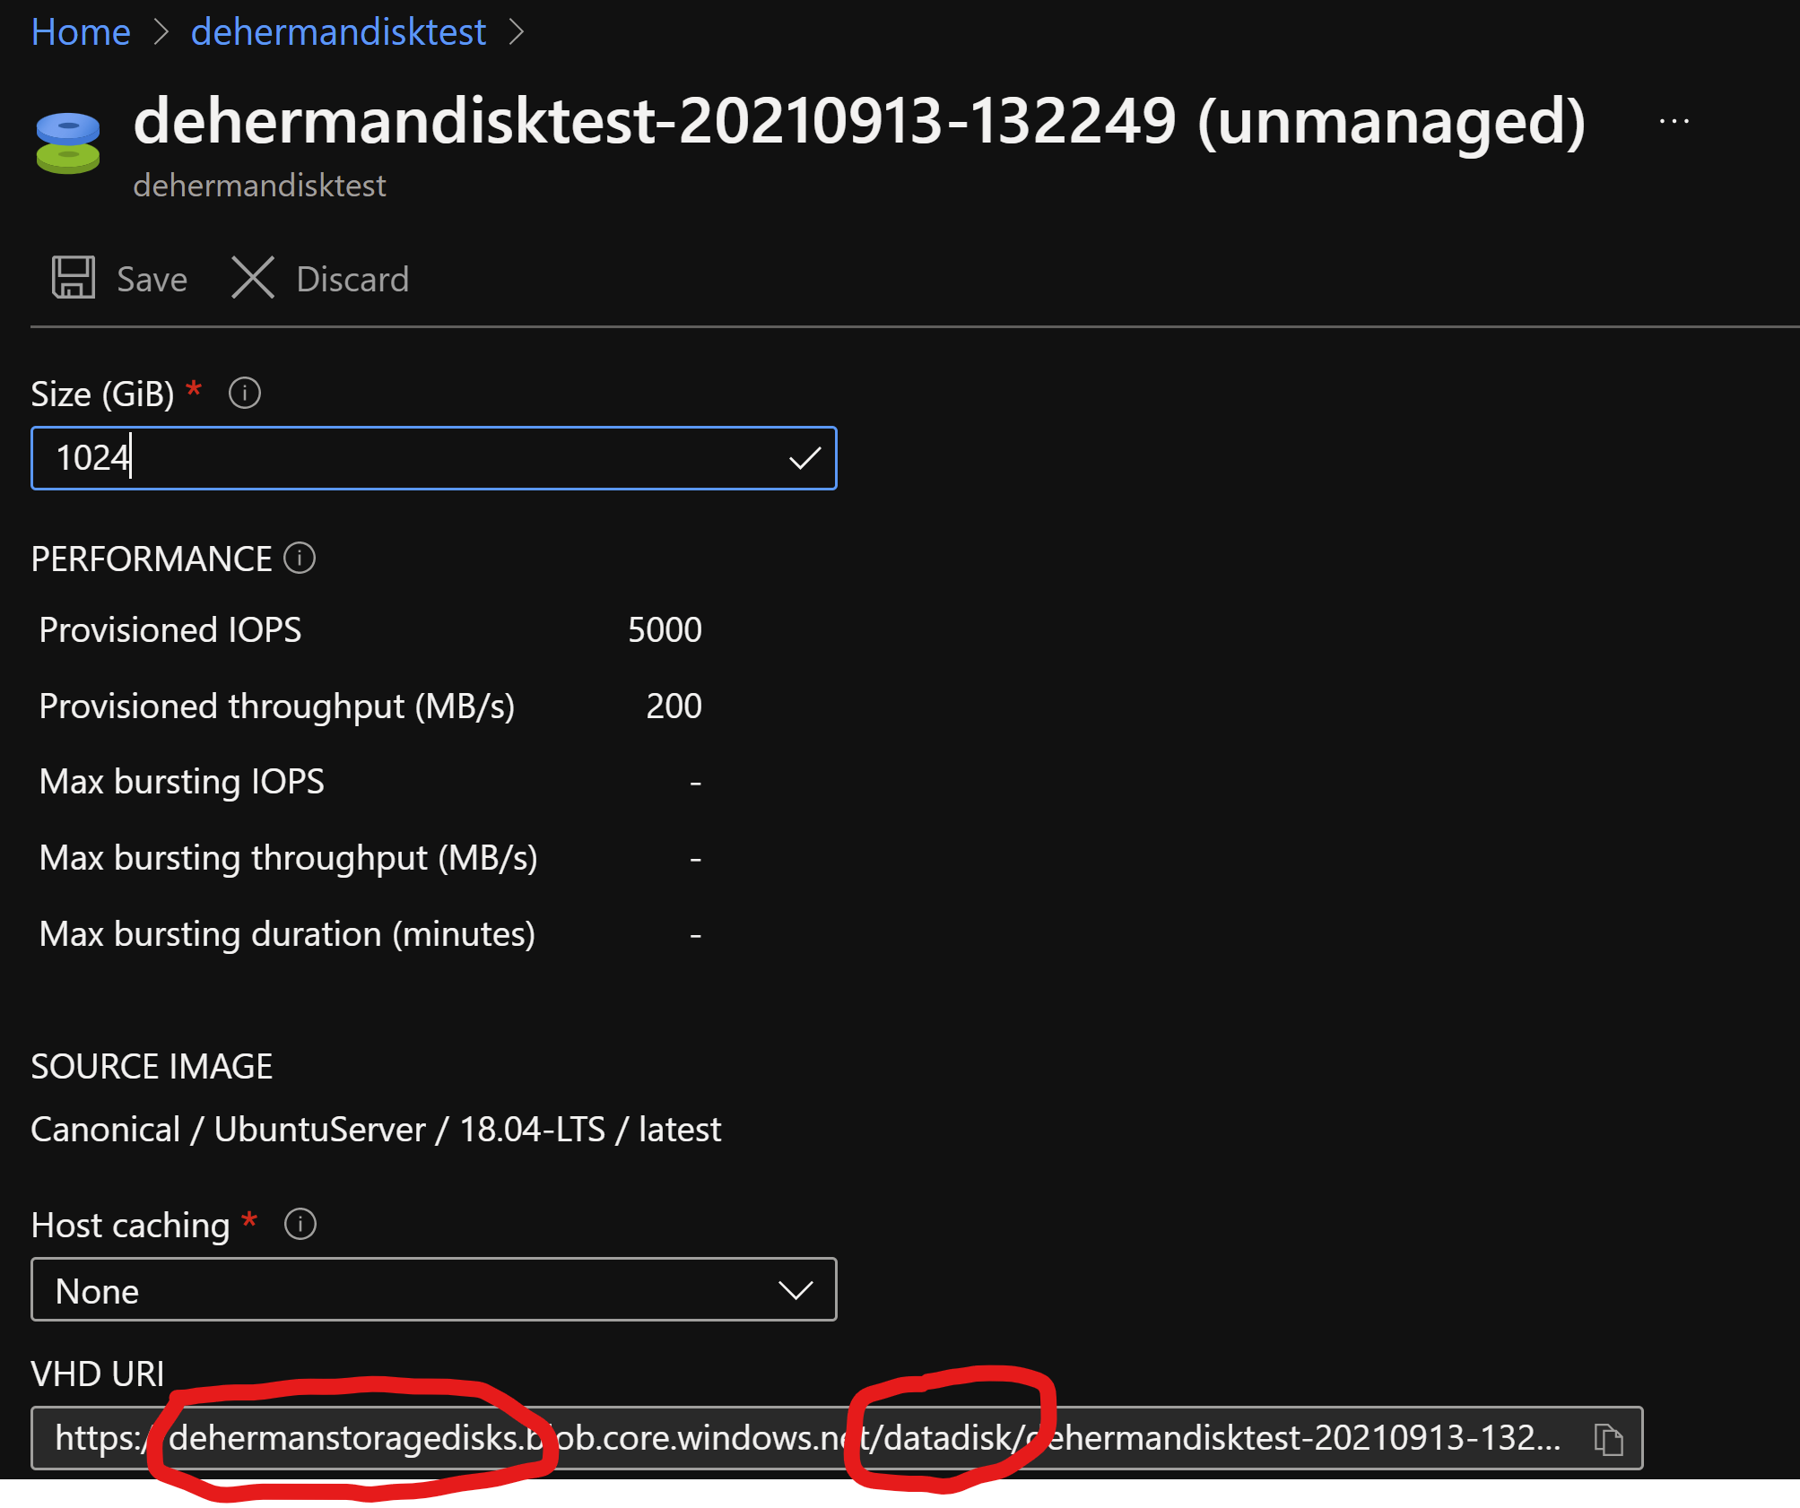Click the Size (GiB) info icon

click(x=245, y=393)
